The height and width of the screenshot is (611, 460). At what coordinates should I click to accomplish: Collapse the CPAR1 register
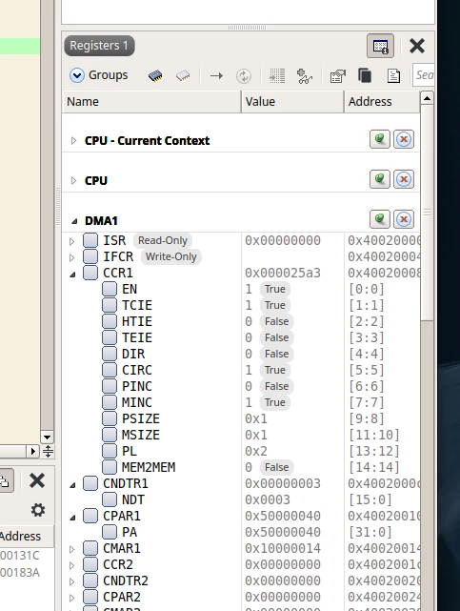(x=72, y=518)
